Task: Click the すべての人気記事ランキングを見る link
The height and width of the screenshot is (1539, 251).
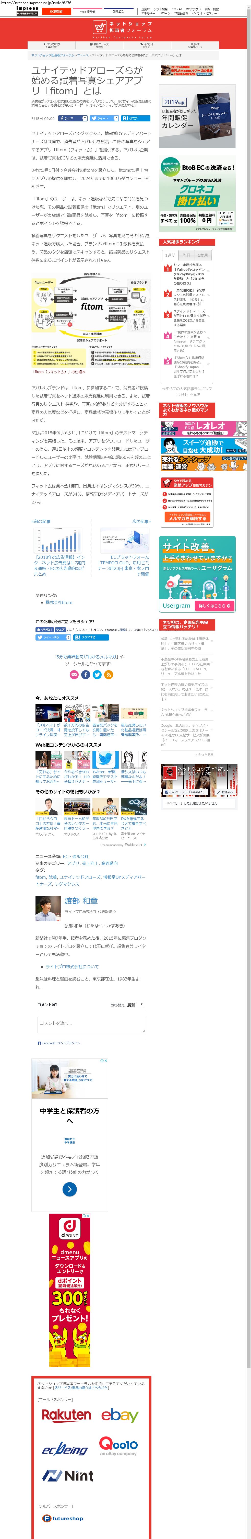Action: pos(187,391)
